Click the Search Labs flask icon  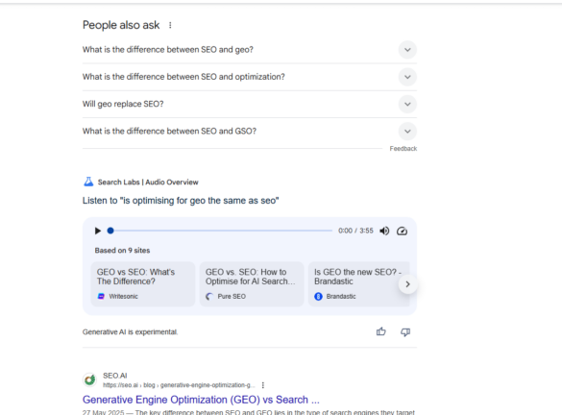[x=88, y=182]
